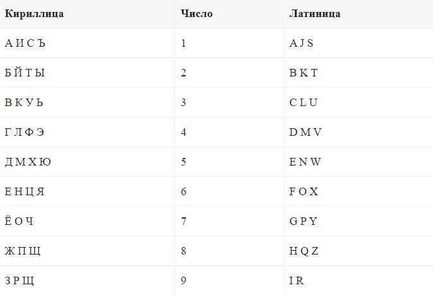
Task: Select the cell З Р Щ
Action: 87,280
